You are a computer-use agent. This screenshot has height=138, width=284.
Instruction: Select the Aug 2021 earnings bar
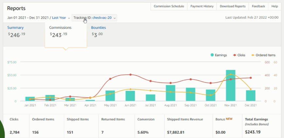tap(171, 93)
